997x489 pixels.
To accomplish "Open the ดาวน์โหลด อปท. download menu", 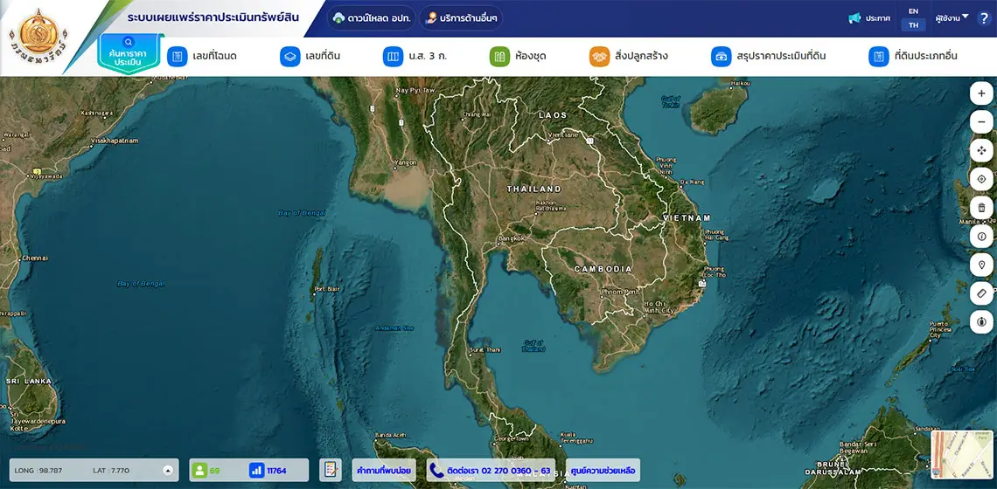I will tap(370, 18).
